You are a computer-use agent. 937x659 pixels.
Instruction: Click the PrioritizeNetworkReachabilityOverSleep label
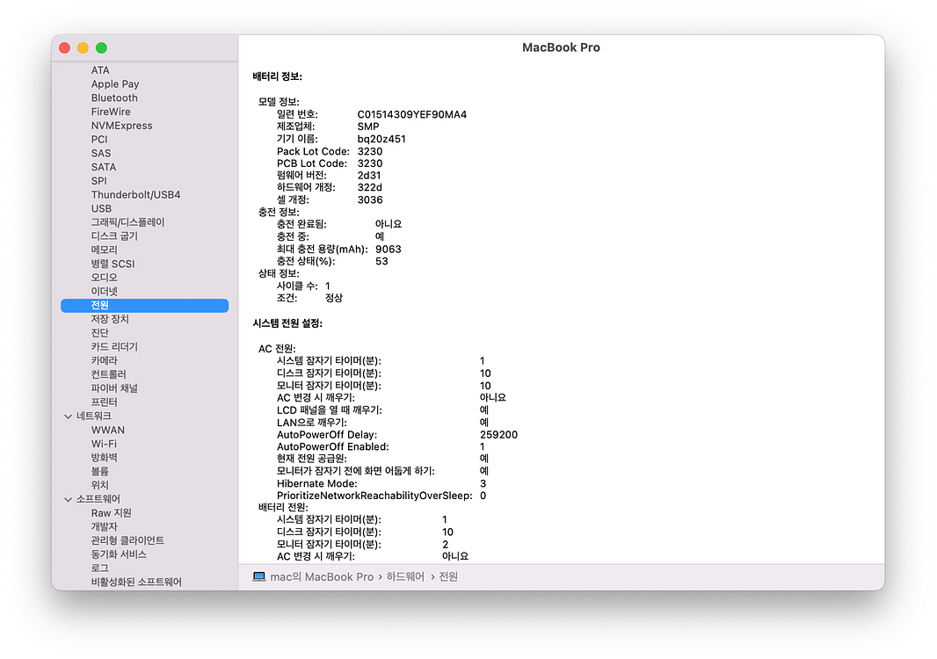(374, 496)
